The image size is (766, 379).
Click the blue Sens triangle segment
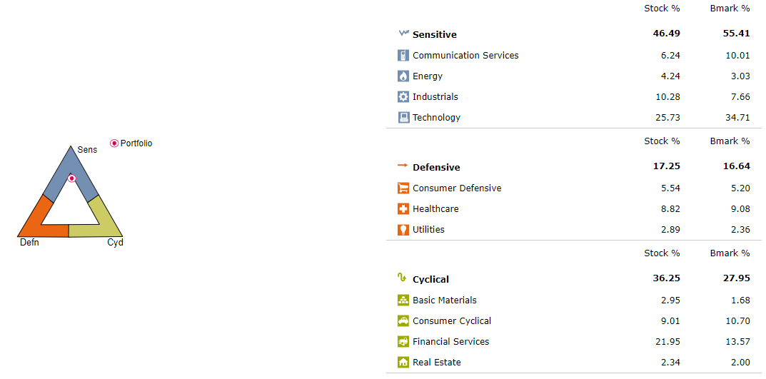click(59, 181)
